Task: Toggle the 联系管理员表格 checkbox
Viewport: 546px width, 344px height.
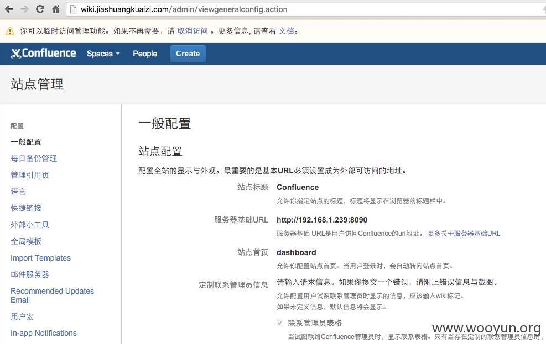Action: (x=280, y=323)
